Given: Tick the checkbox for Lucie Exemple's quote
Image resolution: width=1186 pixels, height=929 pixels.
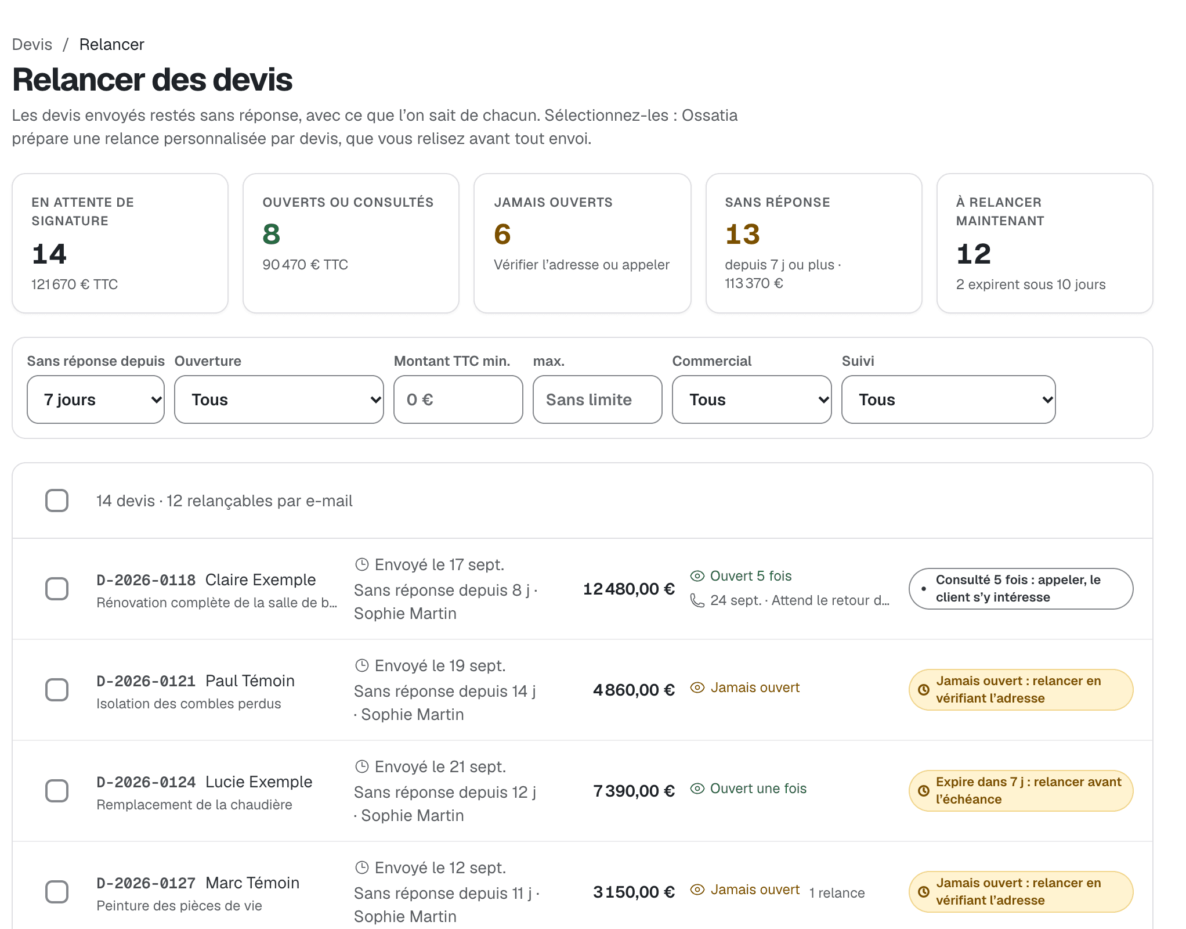Looking at the screenshot, I should (x=57, y=791).
